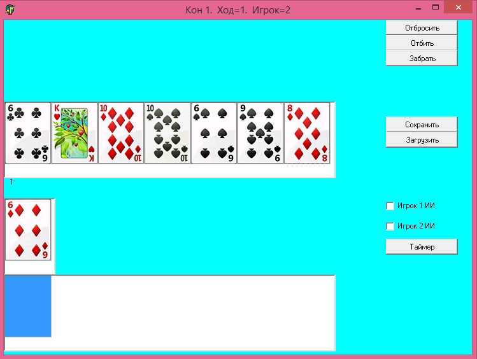Select the nine of spades card
This screenshot has height=359, width=477.
tap(260, 133)
